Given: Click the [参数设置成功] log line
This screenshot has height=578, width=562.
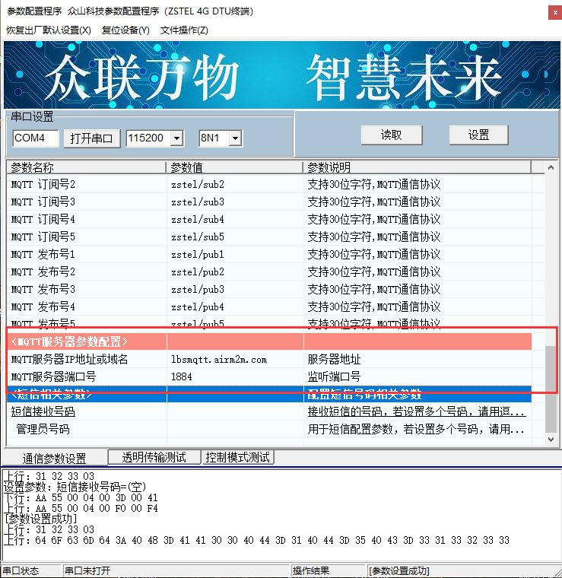Looking at the screenshot, I should [x=41, y=519].
